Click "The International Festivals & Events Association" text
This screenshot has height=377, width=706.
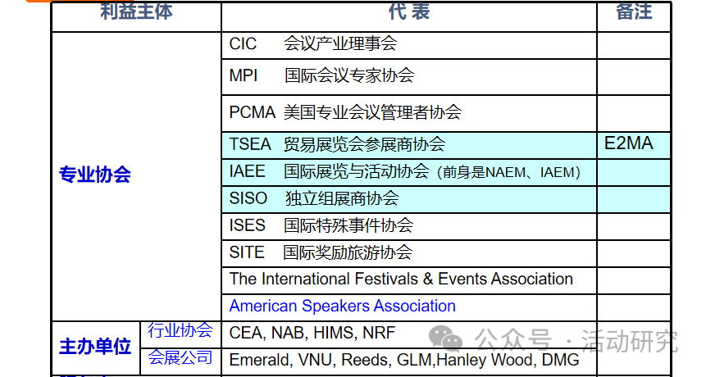(401, 279)
